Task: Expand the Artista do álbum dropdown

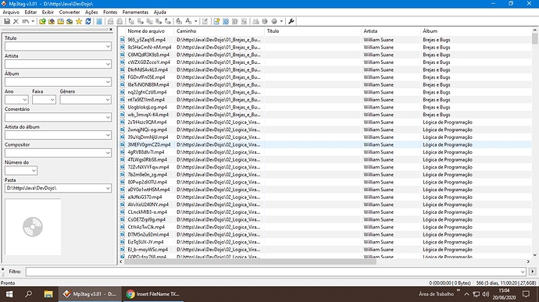Action: (108, 135)
